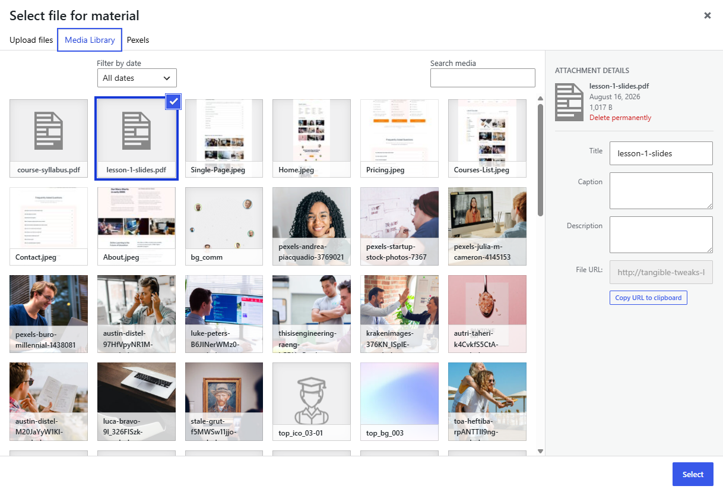This screenshot has width=723, height=492.
Task: Click the File URL field
Action: tap(661, 272)
